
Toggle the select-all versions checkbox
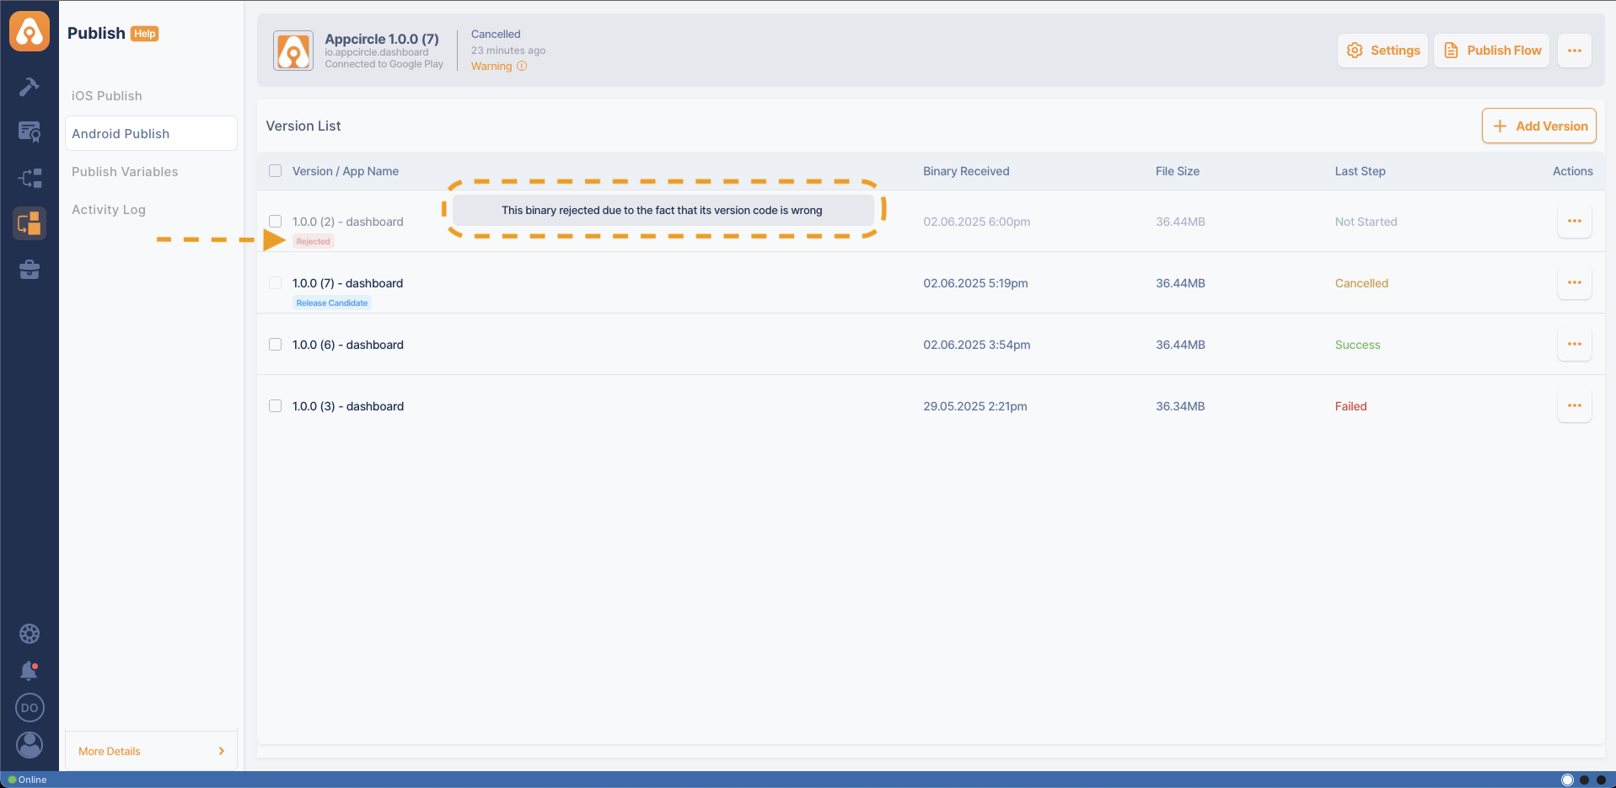(x=275, y=171)
